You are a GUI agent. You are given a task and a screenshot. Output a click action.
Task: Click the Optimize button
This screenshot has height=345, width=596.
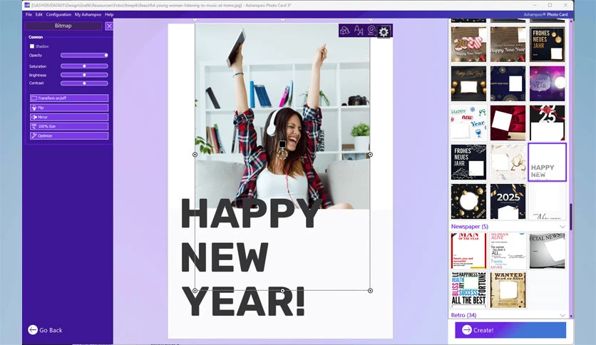tap(69, 135)
